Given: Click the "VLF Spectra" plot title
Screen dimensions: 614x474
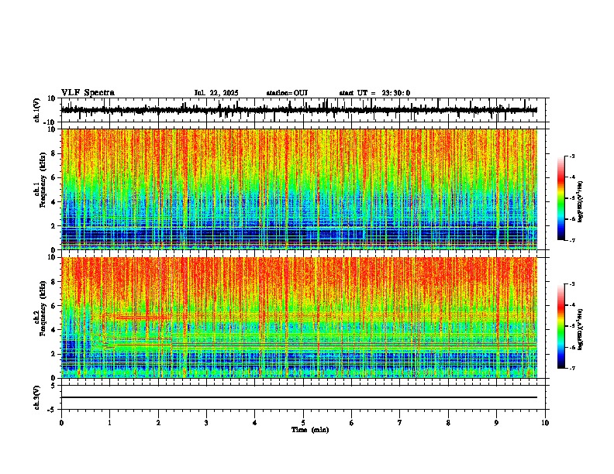Looking at the screenshot, I should tap(88, 93).
